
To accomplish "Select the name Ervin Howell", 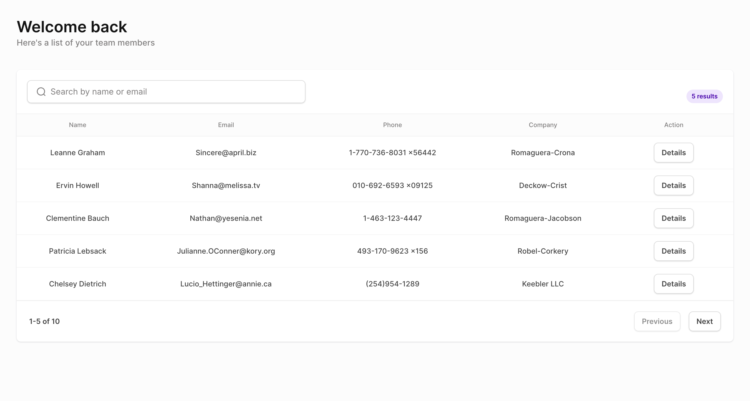I will tap(77, 185).
